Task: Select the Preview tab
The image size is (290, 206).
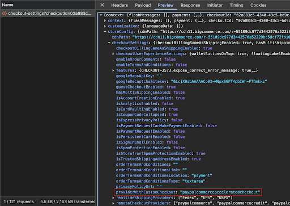Action: click(x=165, y=5)
